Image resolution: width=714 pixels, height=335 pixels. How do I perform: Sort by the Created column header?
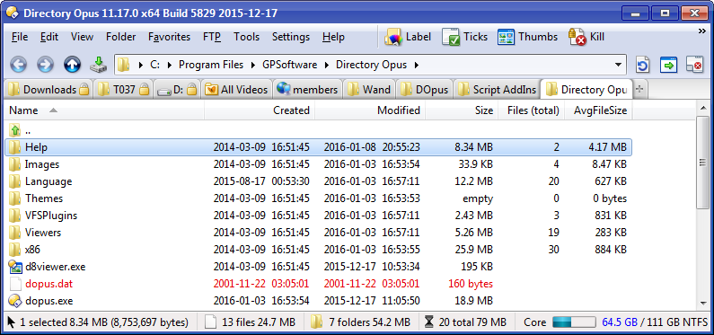260,110
